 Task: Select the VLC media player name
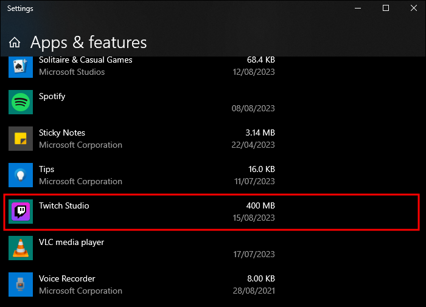tap(71, 242)
